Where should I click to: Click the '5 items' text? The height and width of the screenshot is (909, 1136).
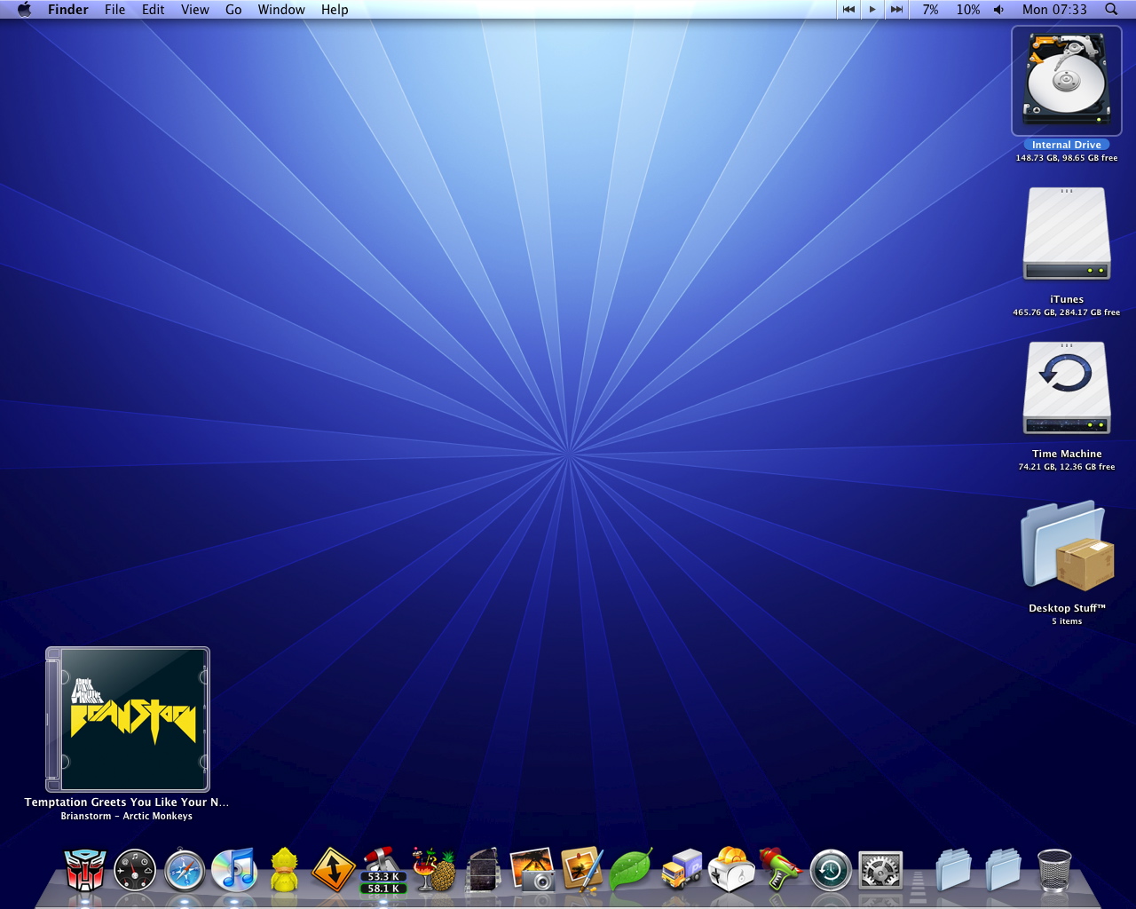1067,621
